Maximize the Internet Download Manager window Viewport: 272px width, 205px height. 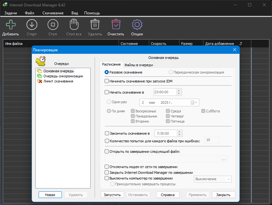coord(250,5)
